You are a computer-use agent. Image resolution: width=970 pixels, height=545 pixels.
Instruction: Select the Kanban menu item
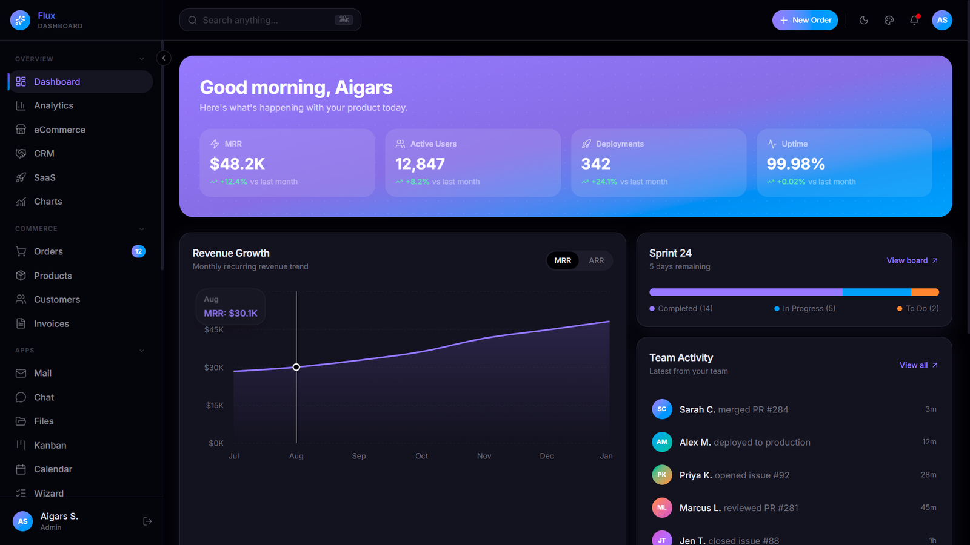[81, 445]
